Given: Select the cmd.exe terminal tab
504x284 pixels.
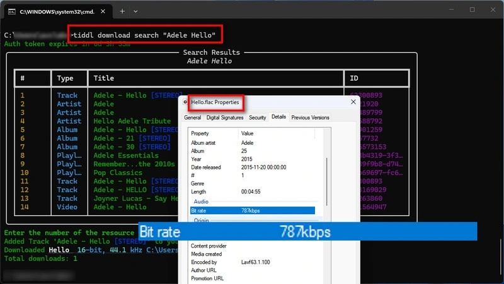Looking at the screenshot, I should pos(59,11).
